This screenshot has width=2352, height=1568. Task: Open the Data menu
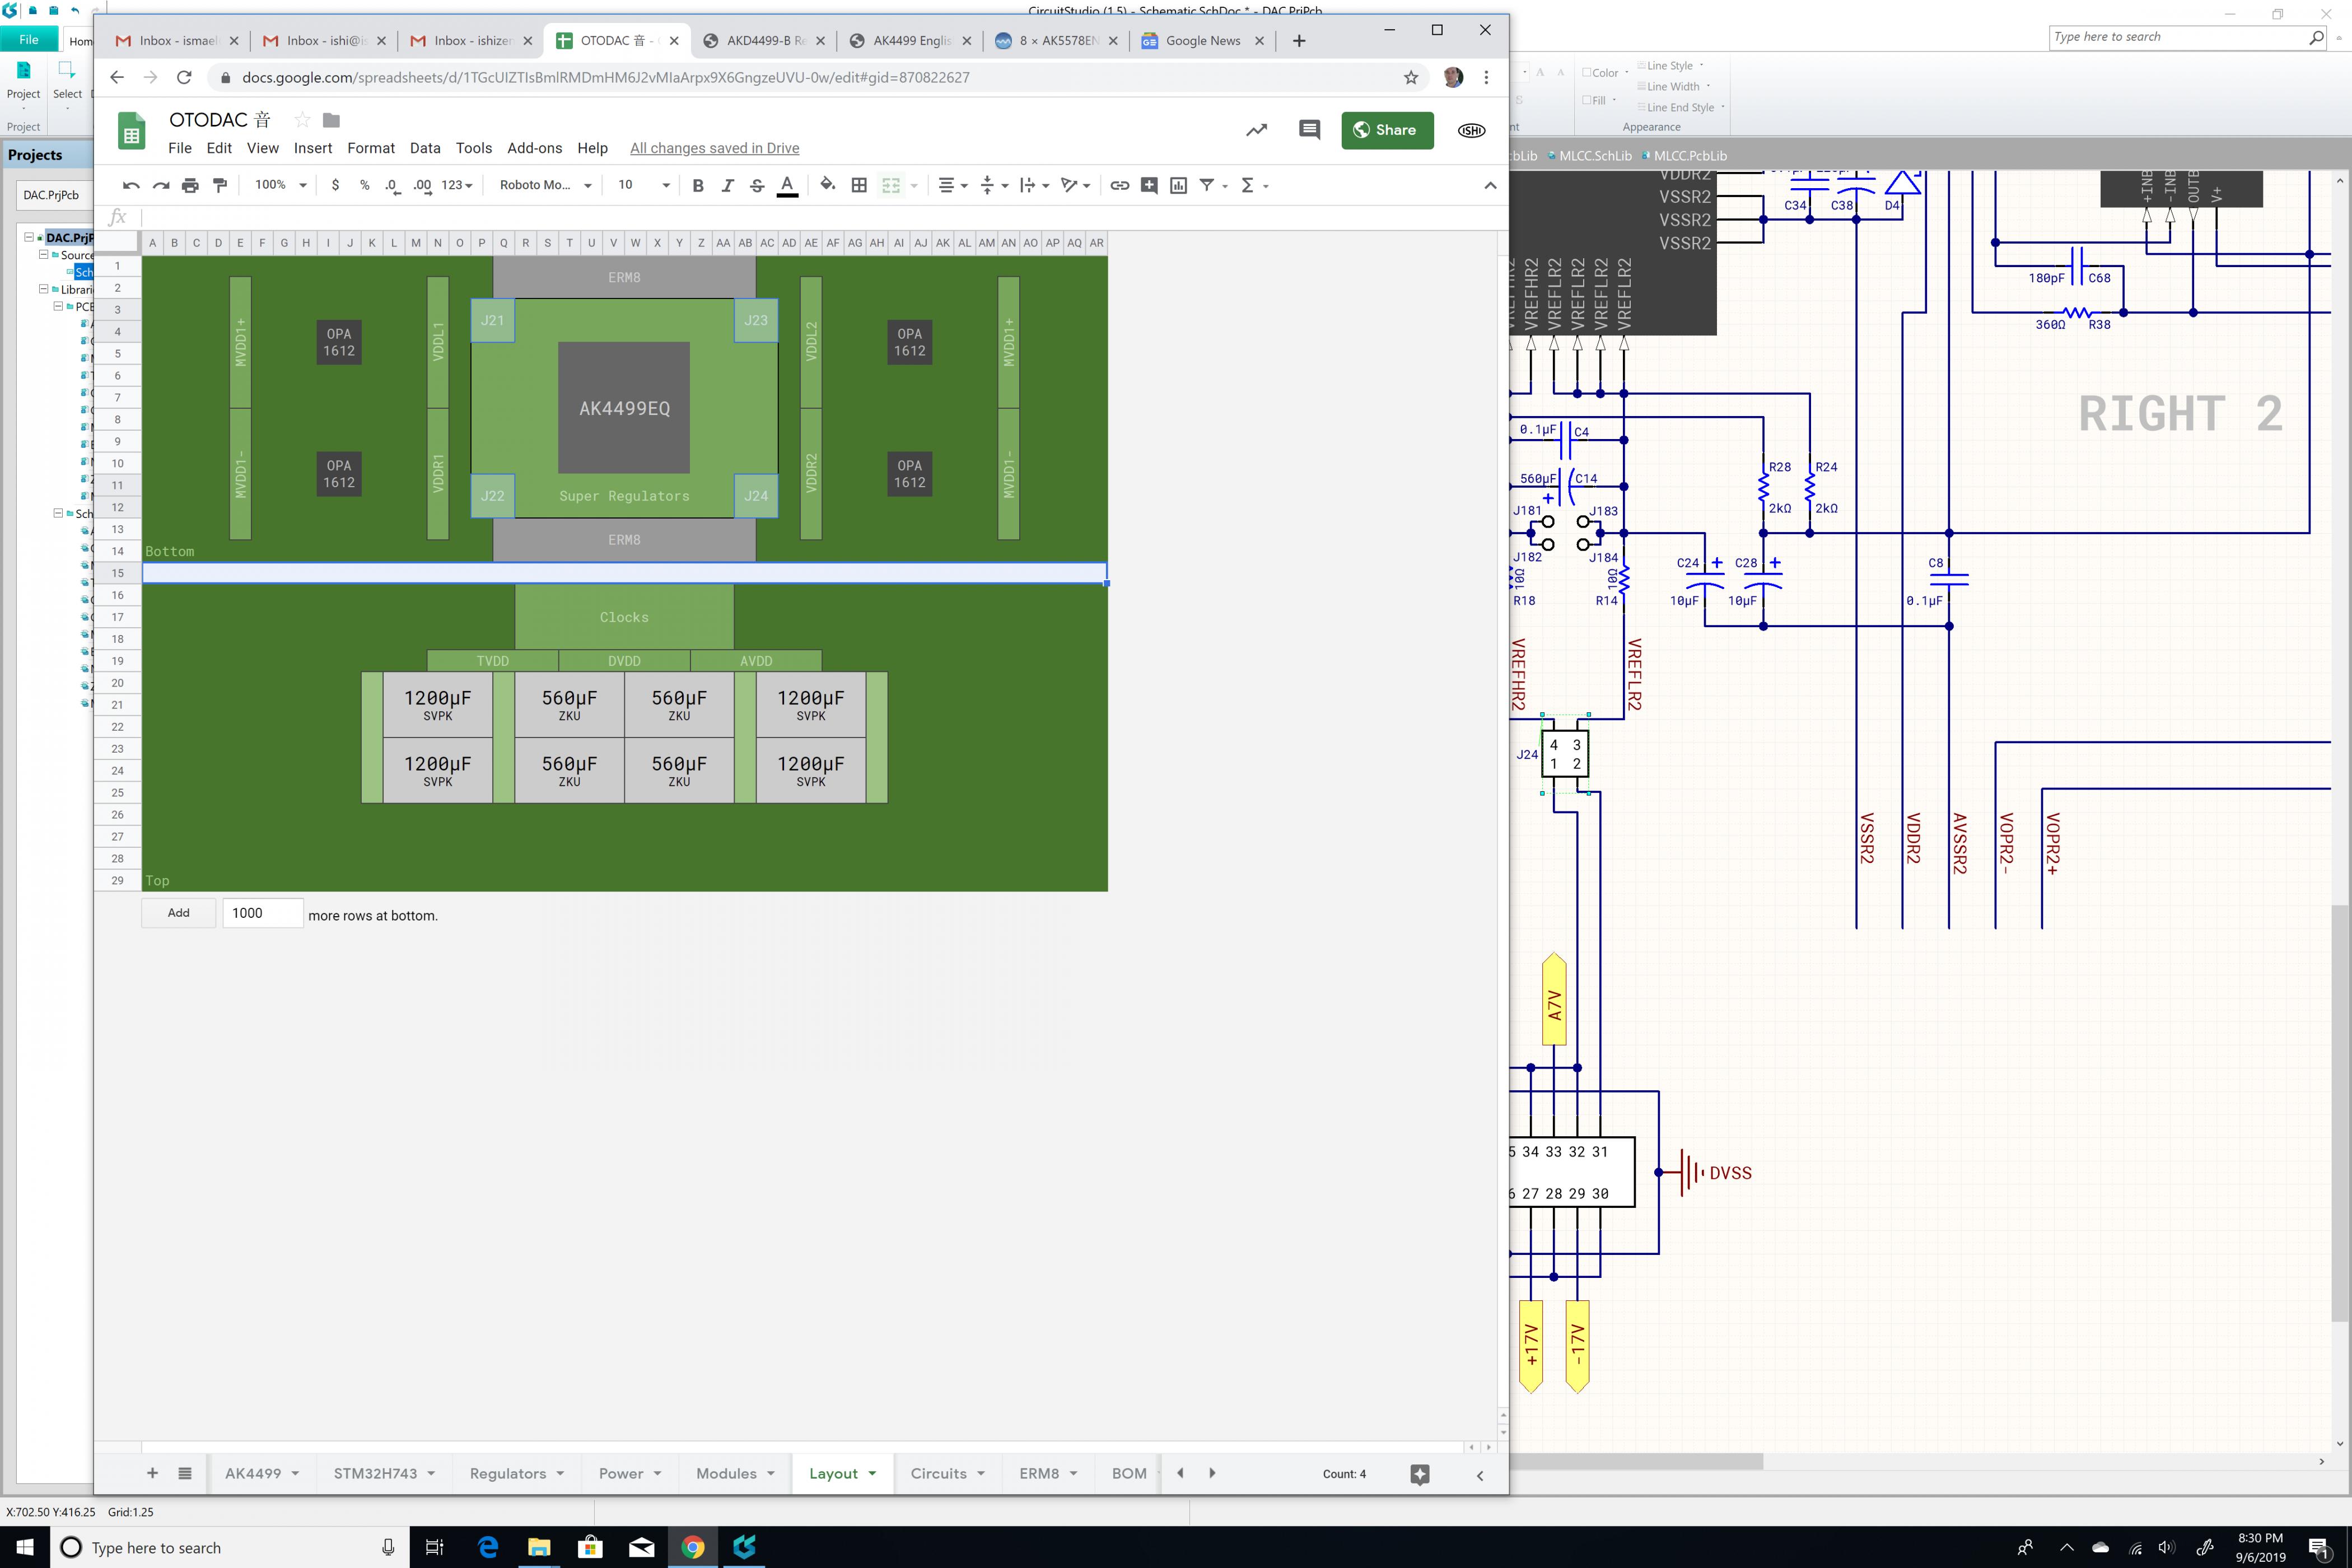[425, 148]
